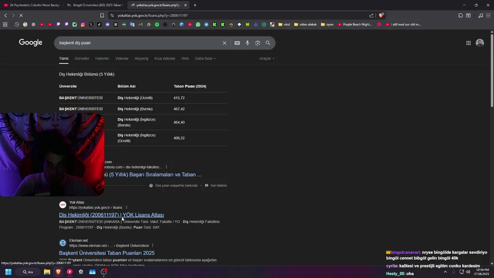Screen dimensions: 494x278
Task: Click the Google logo
Action: [x=30, y=43]
